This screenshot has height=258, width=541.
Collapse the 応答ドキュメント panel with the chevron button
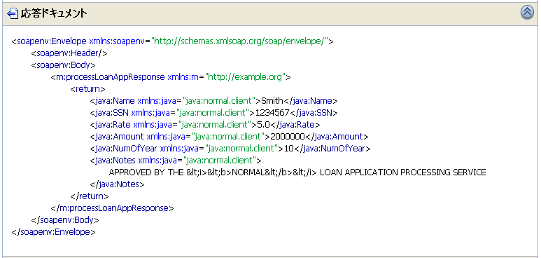[527, 13]
